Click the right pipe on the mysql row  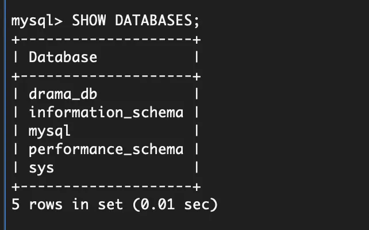click(197, 131)
